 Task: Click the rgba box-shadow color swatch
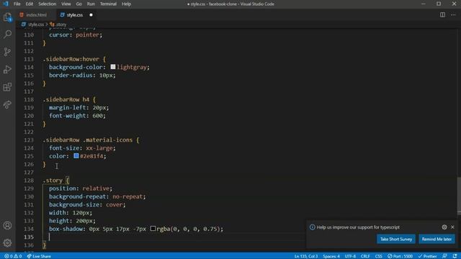pyautogui.click(x=153, y=228)
